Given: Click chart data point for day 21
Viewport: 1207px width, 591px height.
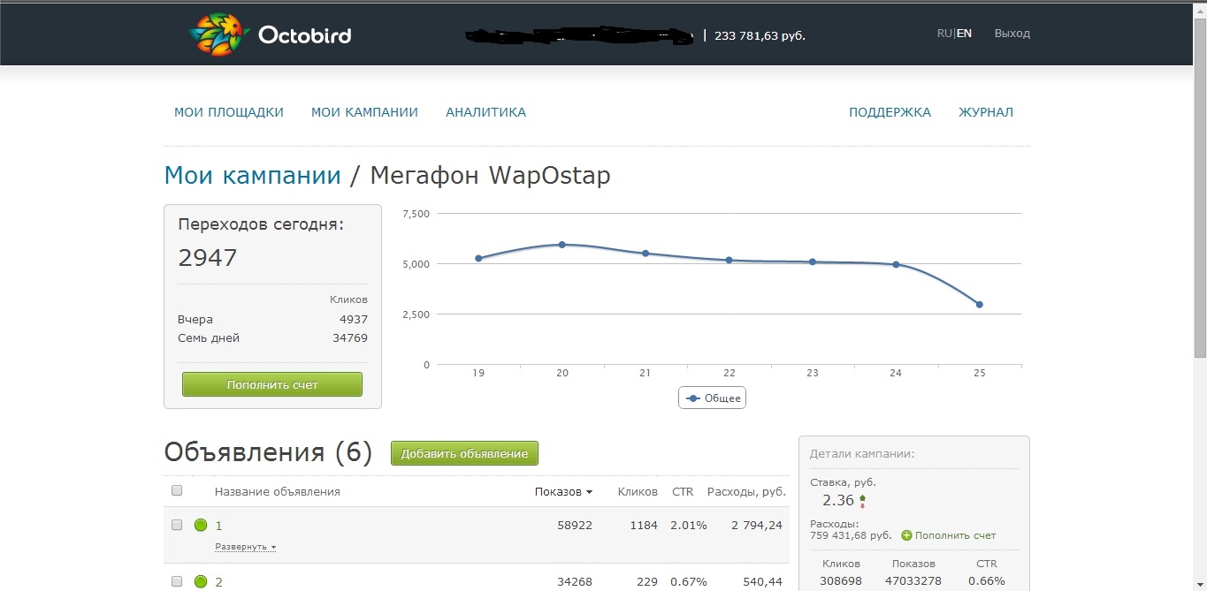Looking at the screenshot, I should coord(646,254).
